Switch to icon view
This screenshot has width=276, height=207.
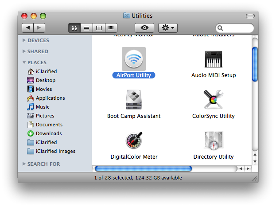coord(74,28)
